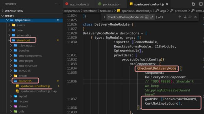Open the recipes folder
This screenshot has width=204, height=114.
click(23, 101)
